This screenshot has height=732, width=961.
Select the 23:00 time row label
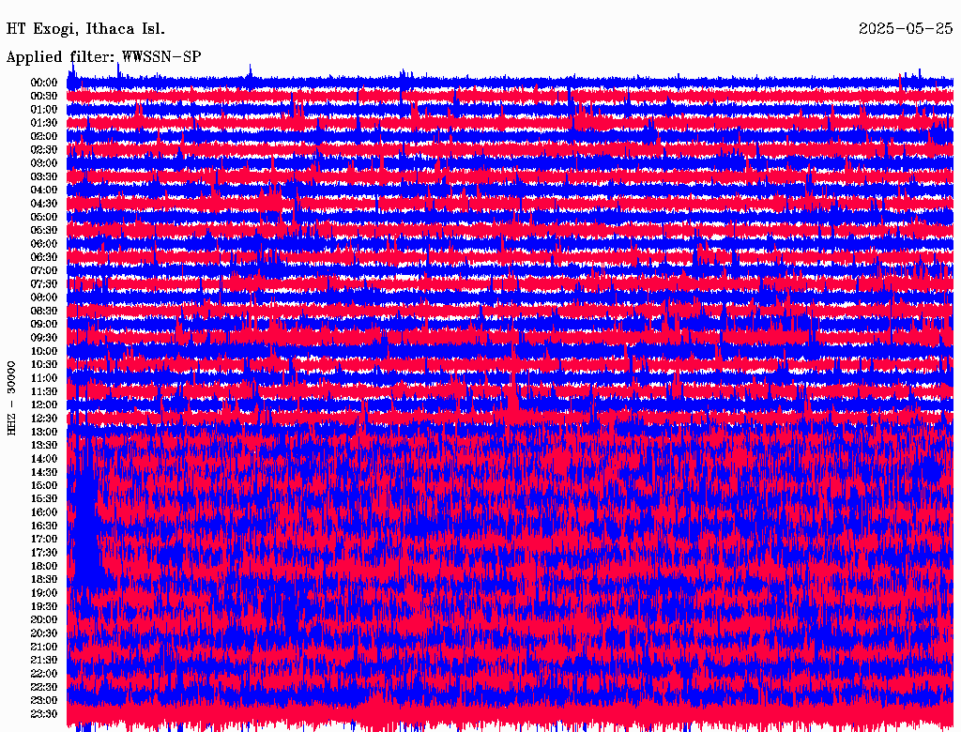point(44,701)
